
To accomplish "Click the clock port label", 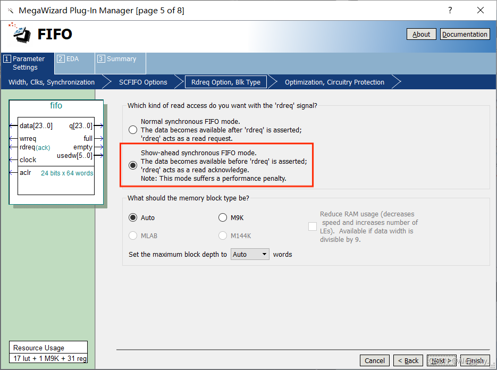I will click(28, 160).
